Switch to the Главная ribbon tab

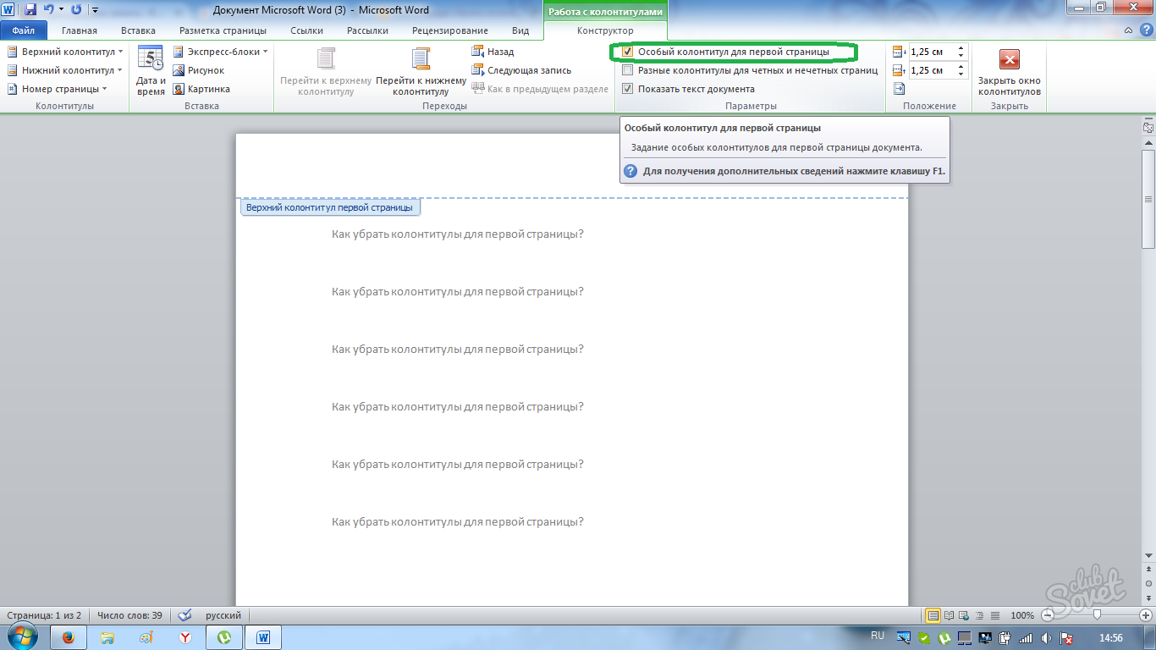[79, 30]
